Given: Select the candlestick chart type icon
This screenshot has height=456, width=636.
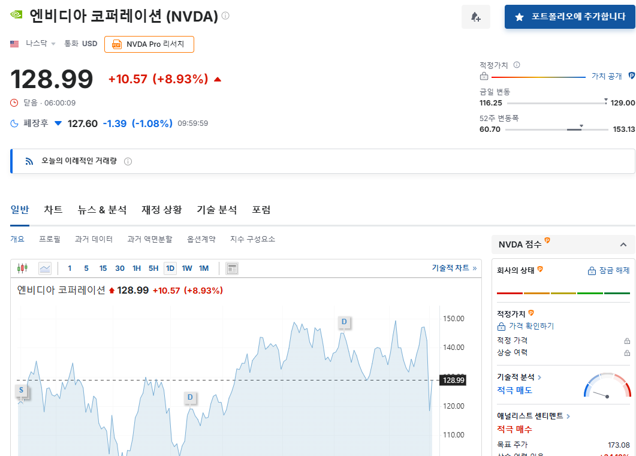Looking at the screenshot, I should [x=23, y=268].
